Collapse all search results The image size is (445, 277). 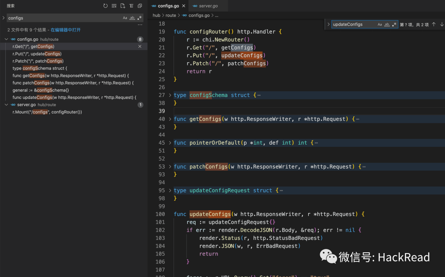pyautogui.click(x=140, y=6)
